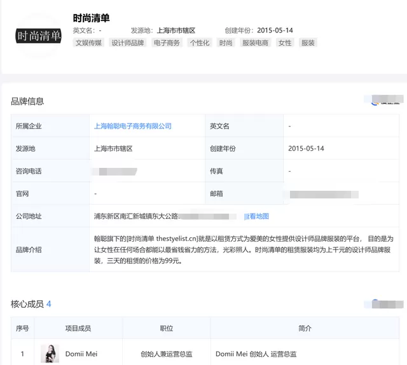Click the 时尚清单 brand logo image
This screenshot has height=365, width=407.
(38, 36)
